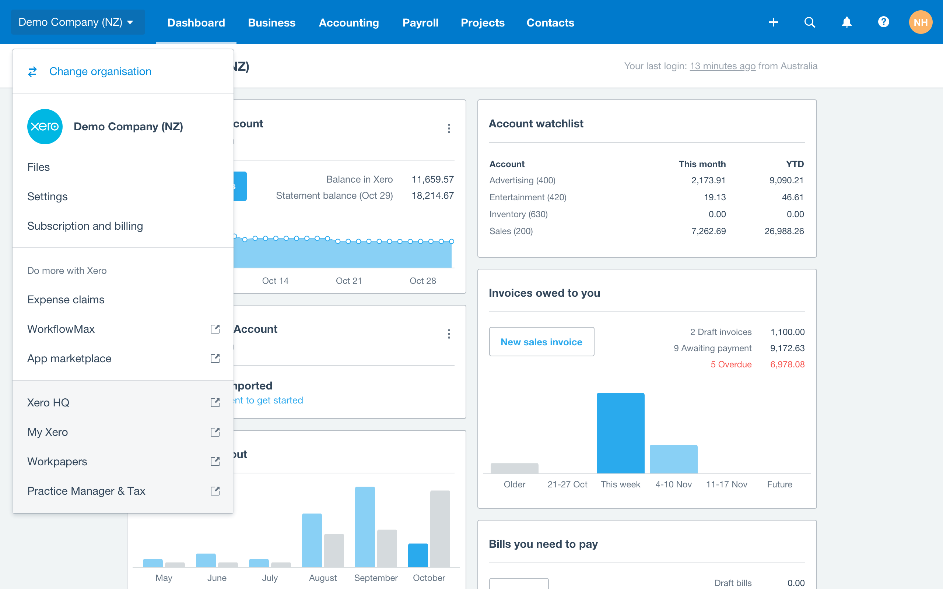Open Advertising (400) watchlist account
Viewport: 943px width, 589px height.
[x=522, y=180]
